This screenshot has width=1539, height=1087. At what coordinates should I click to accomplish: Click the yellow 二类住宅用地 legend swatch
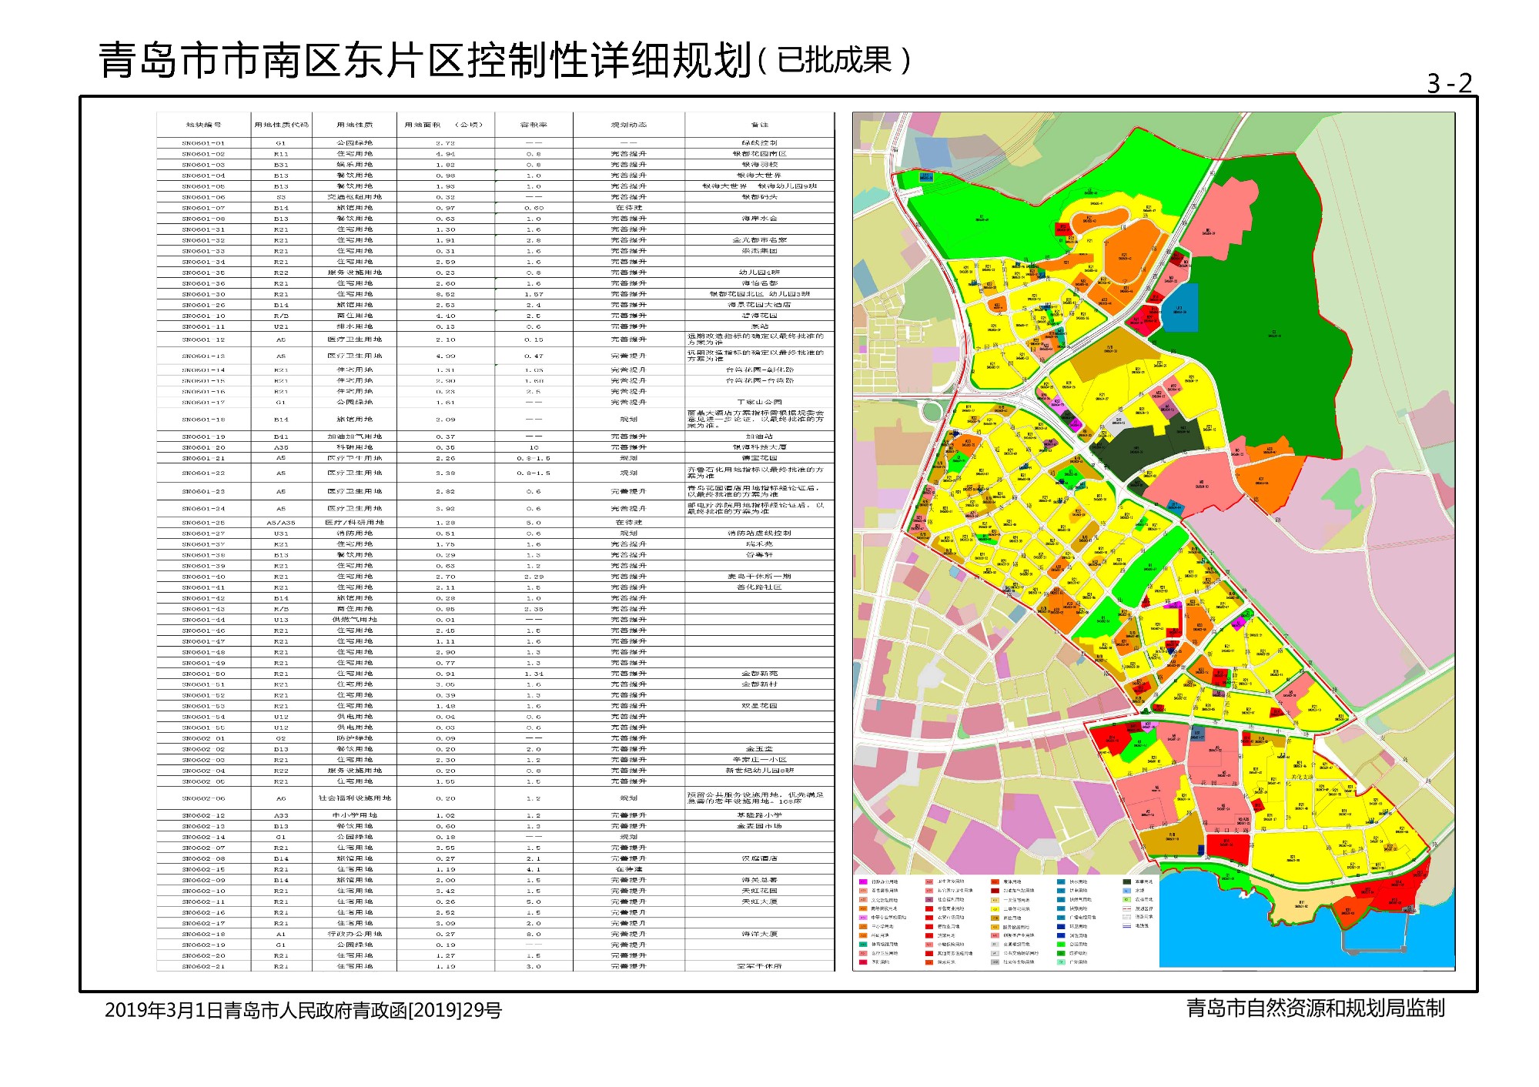tap(995, 909)
